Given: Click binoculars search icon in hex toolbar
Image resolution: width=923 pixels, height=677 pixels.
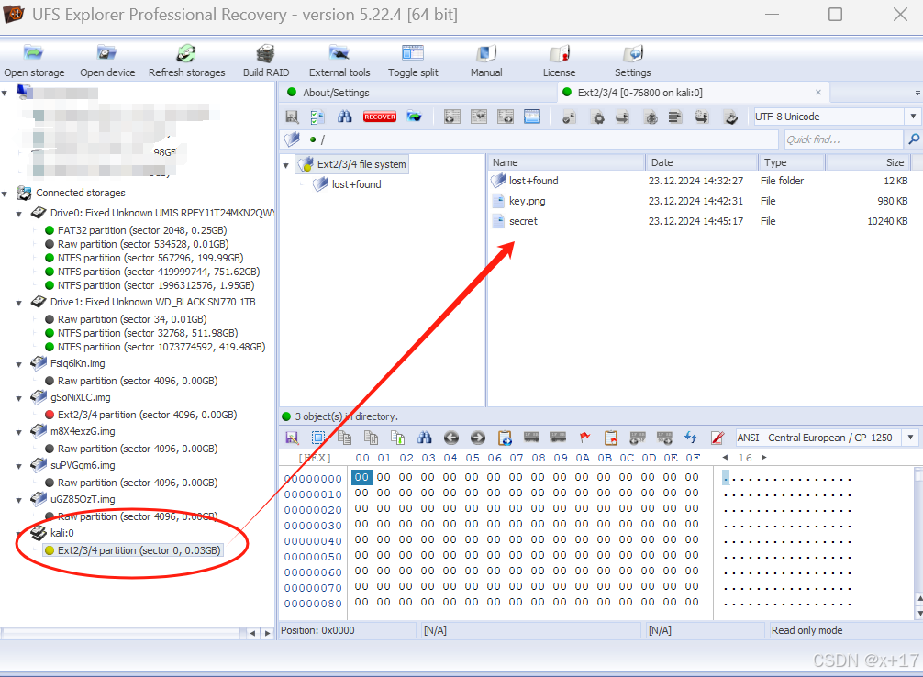Looking at the screenshot, I should (425, 438).
